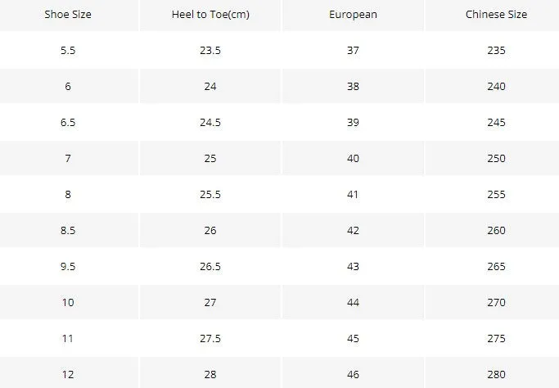
Task: Select European size 44 cell
Action: (353, 302)
